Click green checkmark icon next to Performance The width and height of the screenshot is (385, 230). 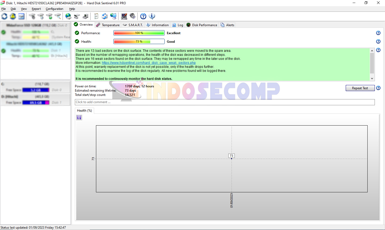(77, 33)
